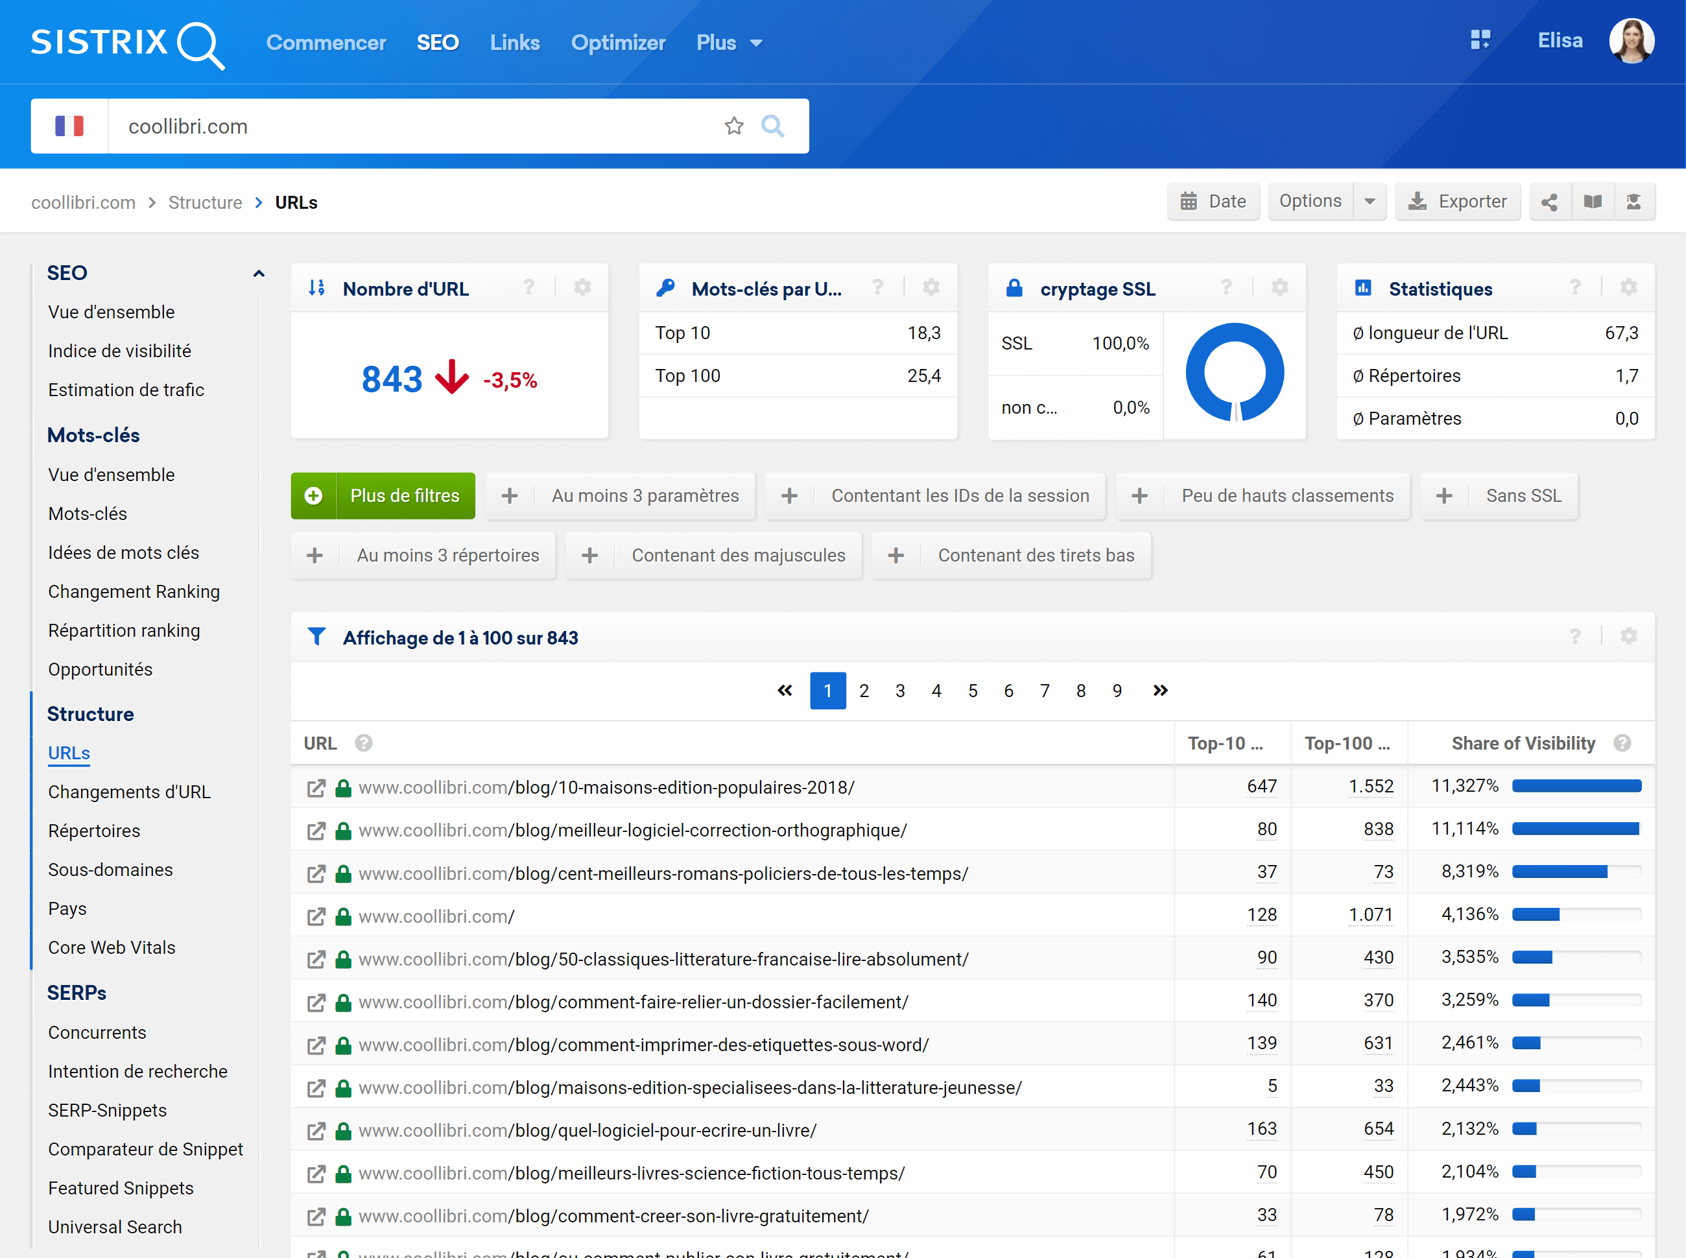Open settings gear of the URL table

pos(1629,636)
